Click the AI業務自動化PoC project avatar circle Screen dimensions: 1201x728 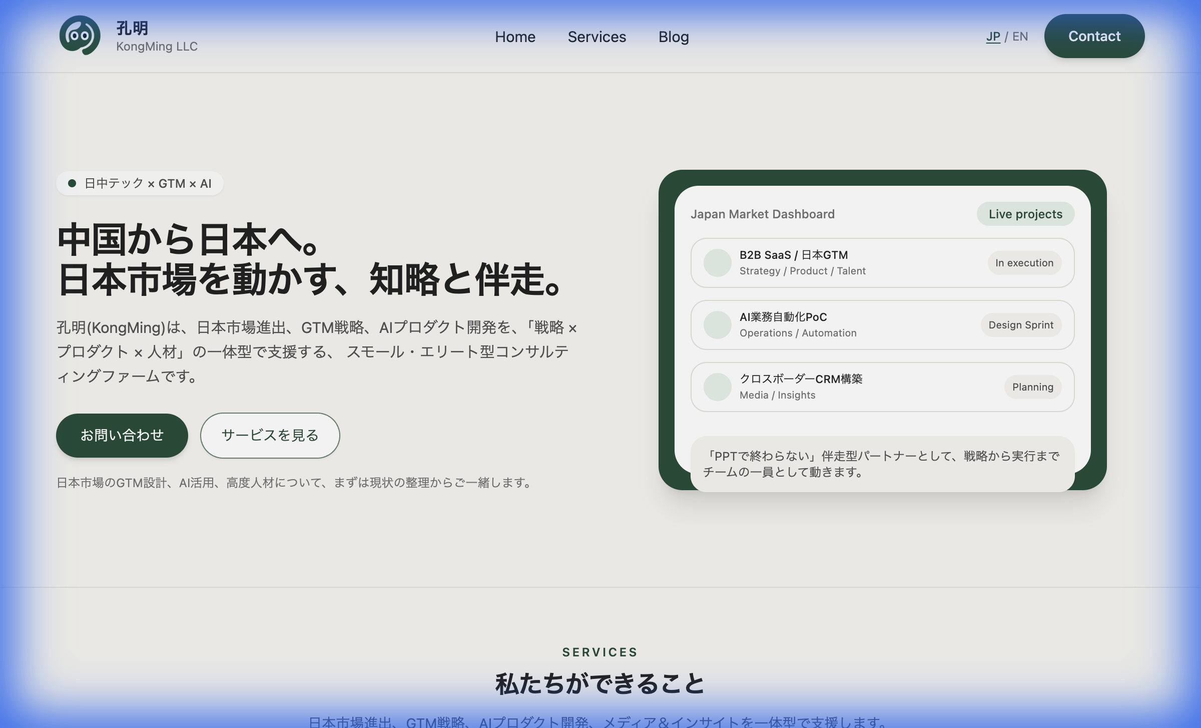coord(718,325)
